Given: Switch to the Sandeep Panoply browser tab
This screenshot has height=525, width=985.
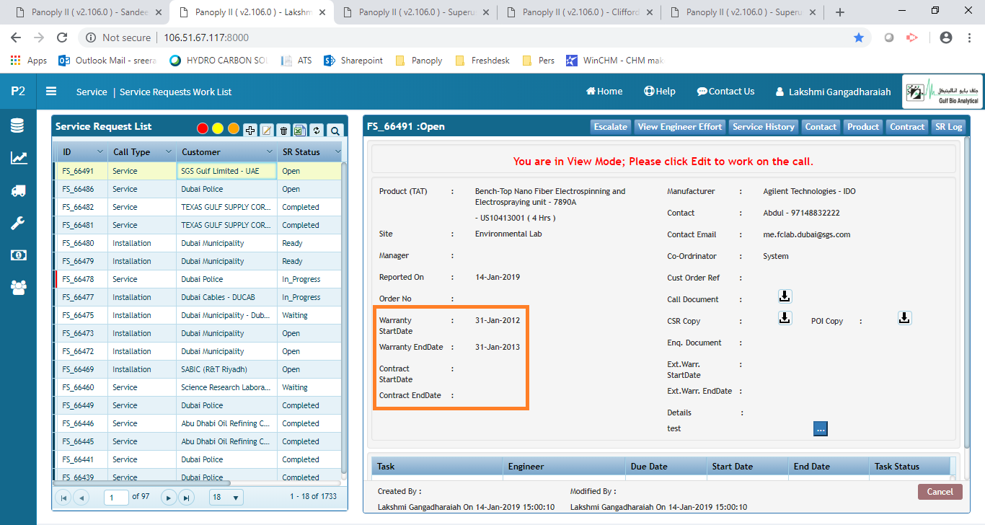Looking at the screenshot, I should 87,12.
